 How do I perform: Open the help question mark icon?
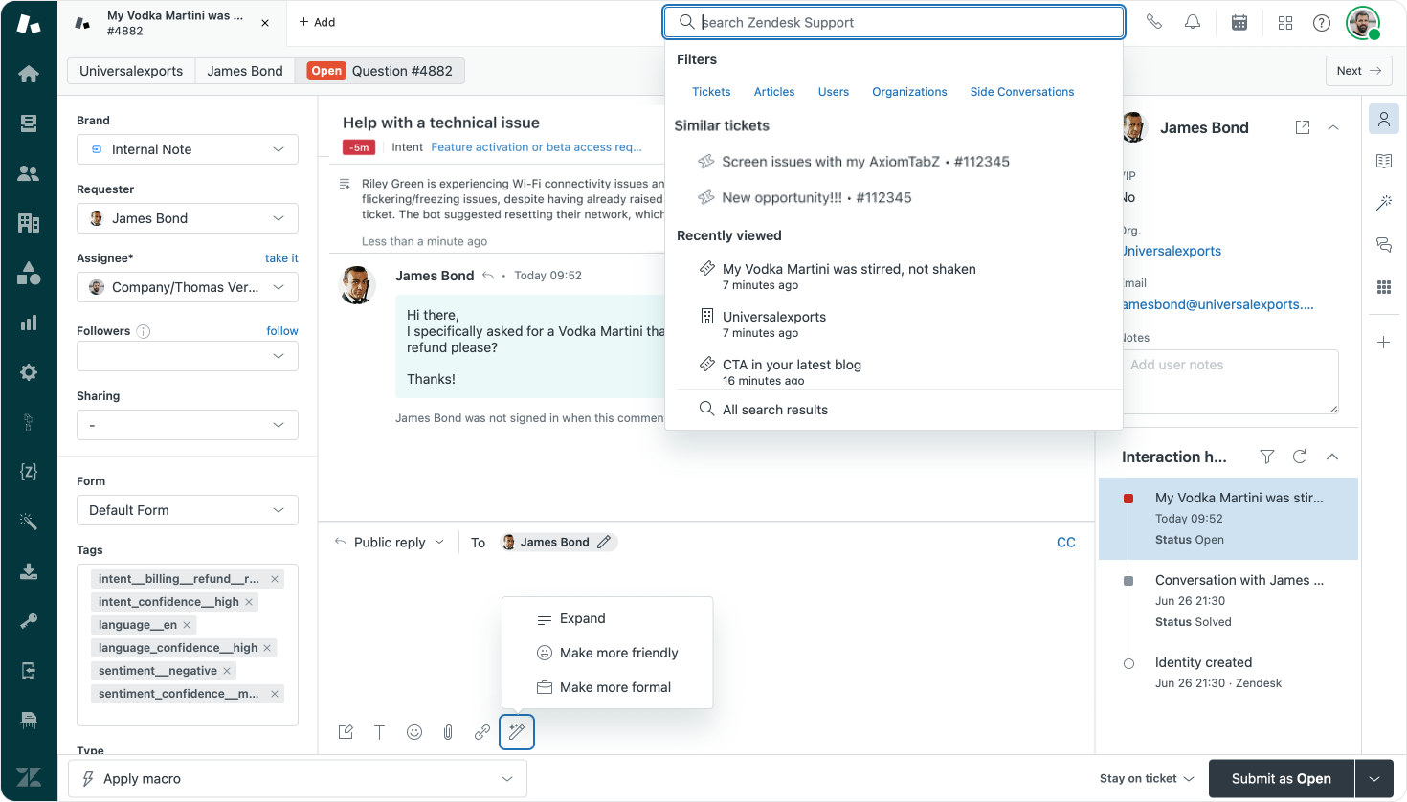click(x=1322, y=22)
